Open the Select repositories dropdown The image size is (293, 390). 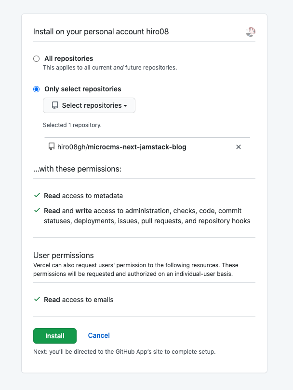point(89,105)
